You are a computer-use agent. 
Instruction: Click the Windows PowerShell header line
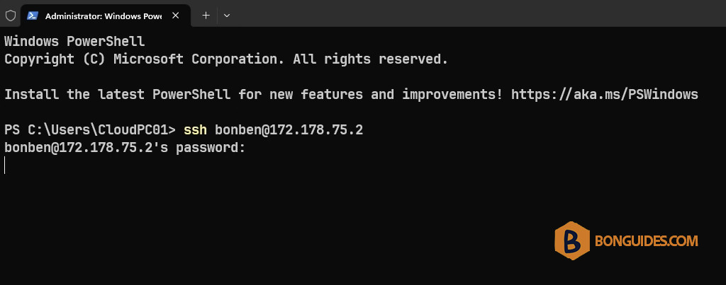[x=74, y=42]
